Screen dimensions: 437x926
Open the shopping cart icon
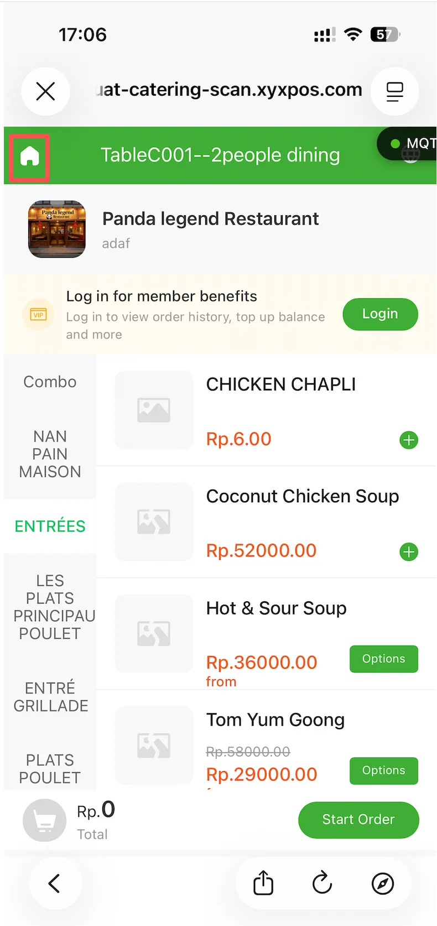coord(44,820)
